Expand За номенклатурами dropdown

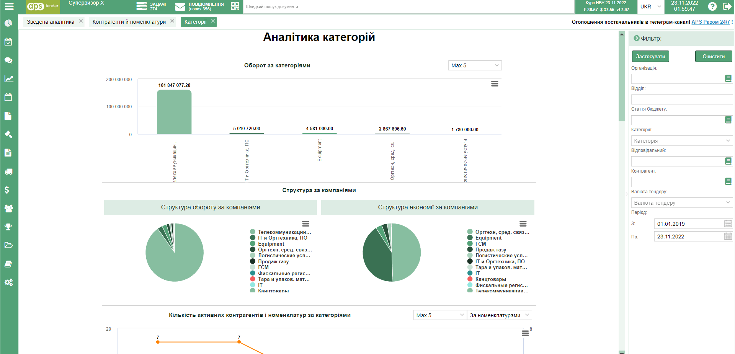point(499,315)
